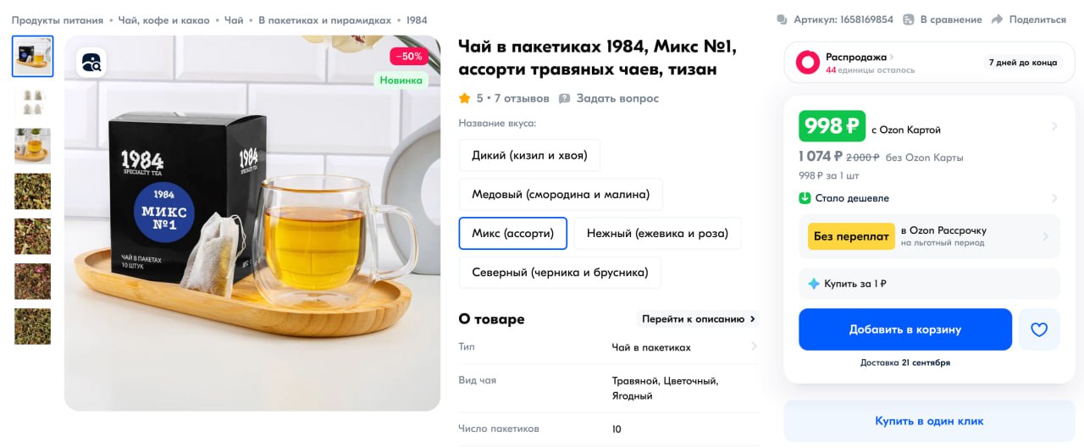Expand the 'Тип' characteristic row arrow
1084x448 pixels.
click(x=754, y=346)
